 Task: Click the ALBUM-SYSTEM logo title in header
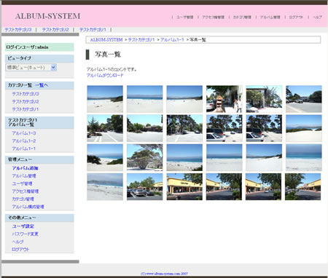47,16
